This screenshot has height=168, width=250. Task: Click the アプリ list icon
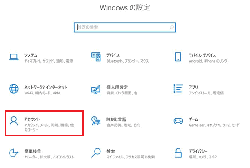pos(178,89)
